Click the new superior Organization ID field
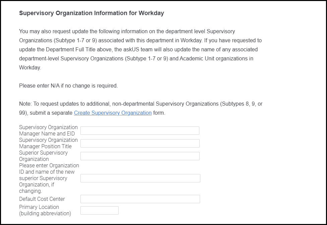 pyautogui.click(x=140, y=178)
